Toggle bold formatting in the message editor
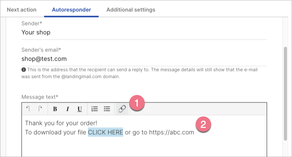 tap(55, 109)
